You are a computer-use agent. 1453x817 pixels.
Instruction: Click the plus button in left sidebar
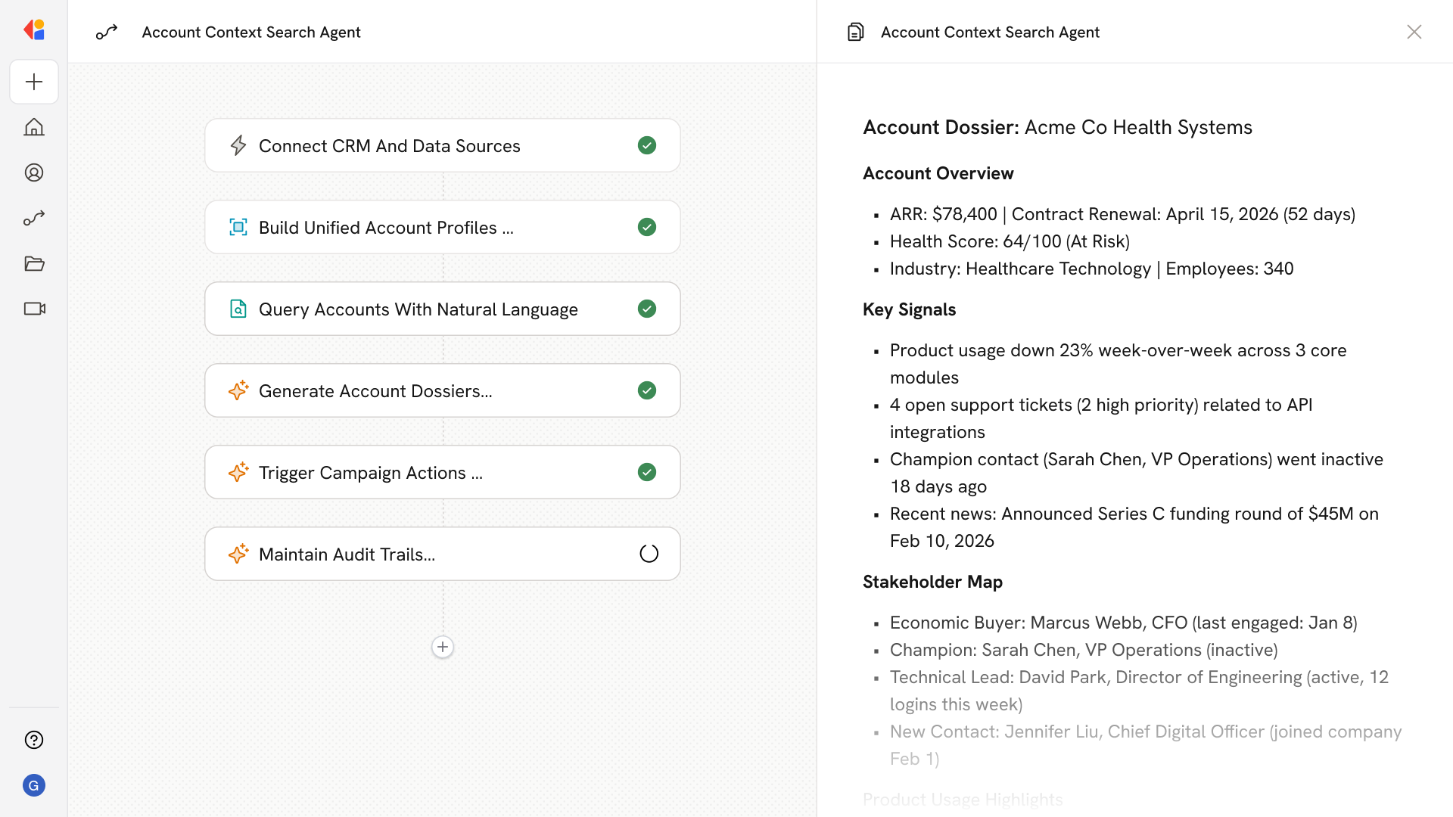[x=34, y=82]
